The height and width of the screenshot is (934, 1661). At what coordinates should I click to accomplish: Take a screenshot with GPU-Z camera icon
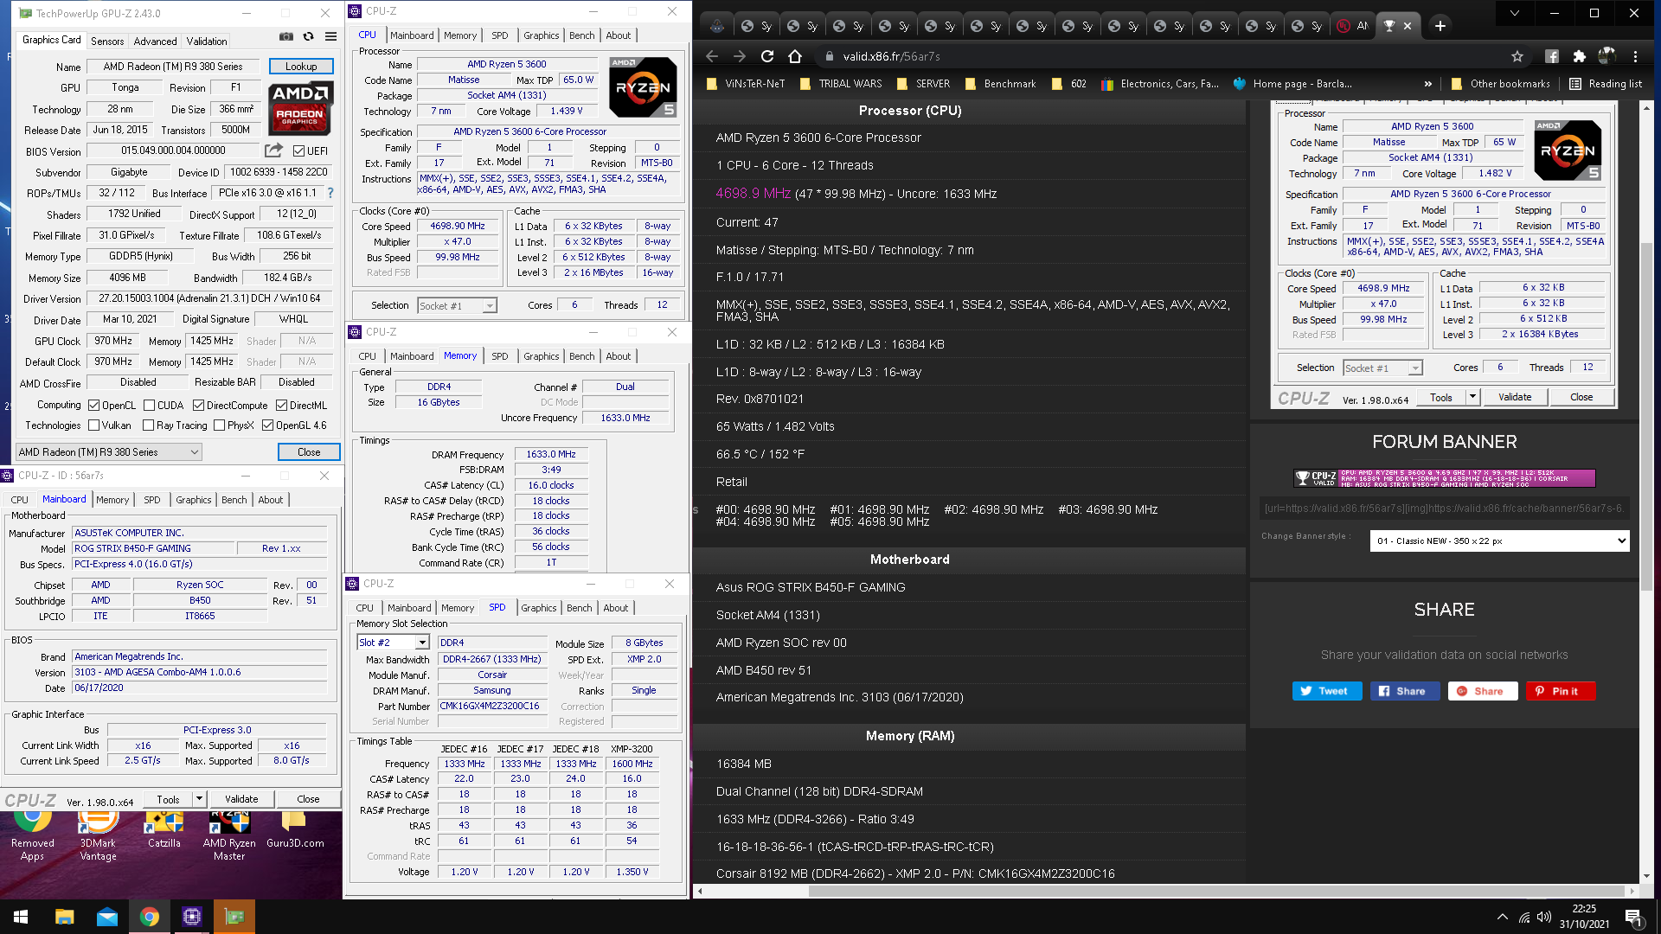click(286, 37)
